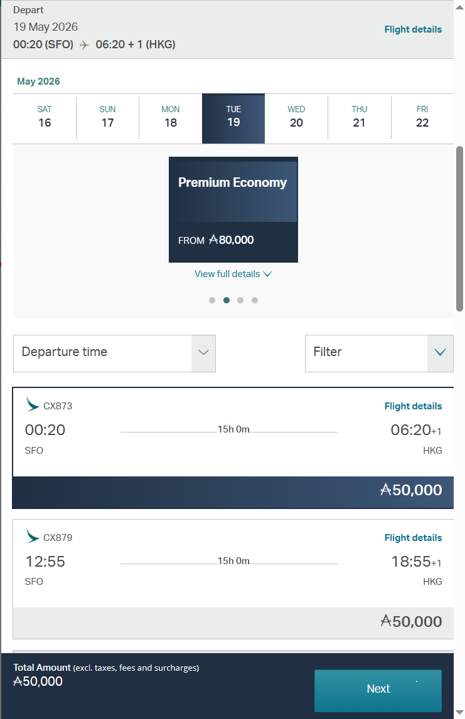Viewport: 465px width, 719px height.
Task: Select Saturday 16 date tab
Action: tap(45, 117)
